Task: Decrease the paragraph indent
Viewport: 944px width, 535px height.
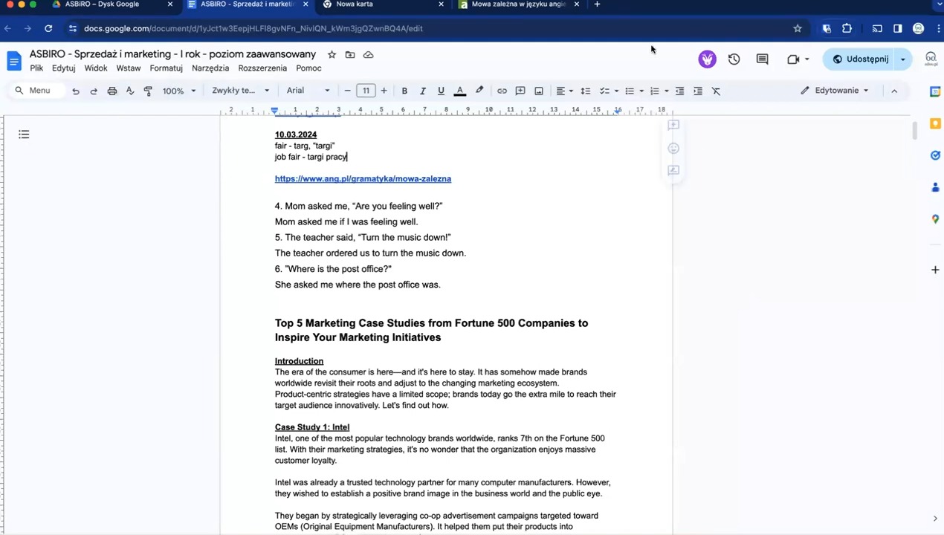Action: click(x=679, y=91)
